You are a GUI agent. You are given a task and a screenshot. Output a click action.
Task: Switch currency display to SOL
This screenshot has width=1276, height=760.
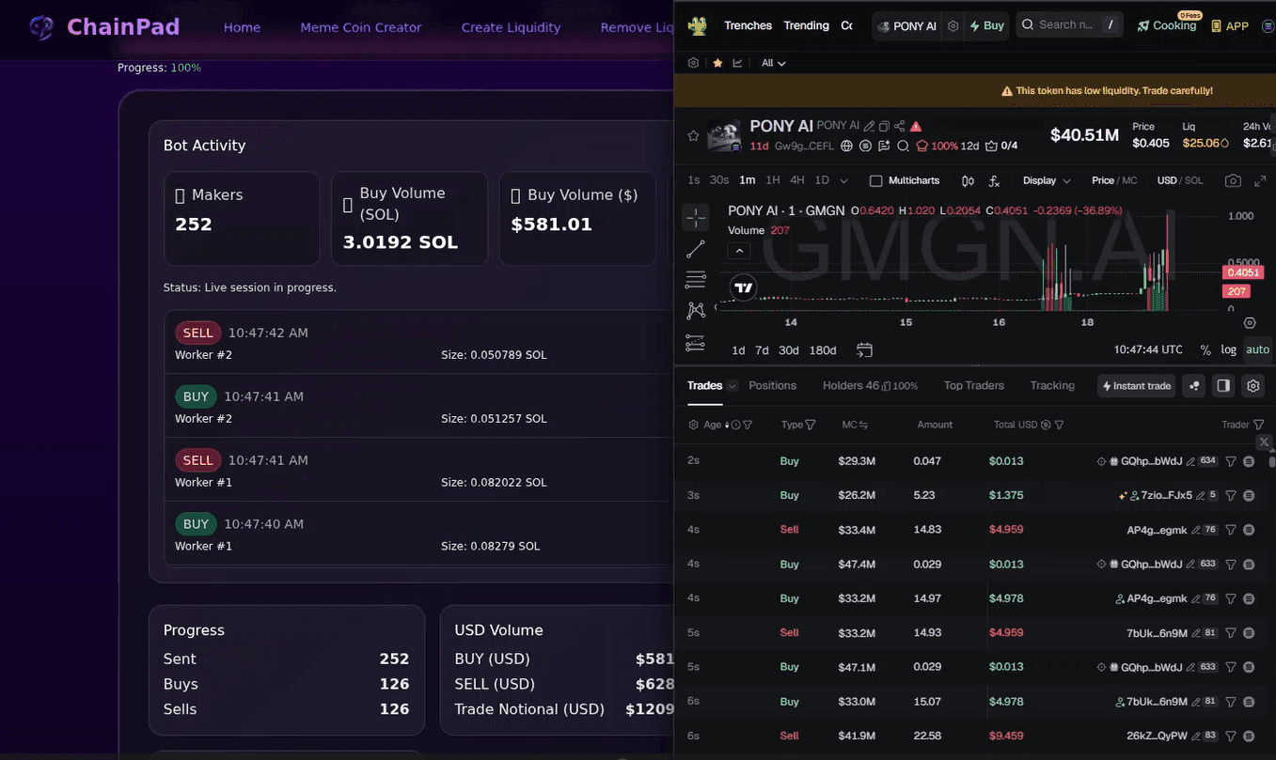(1195, 180)
